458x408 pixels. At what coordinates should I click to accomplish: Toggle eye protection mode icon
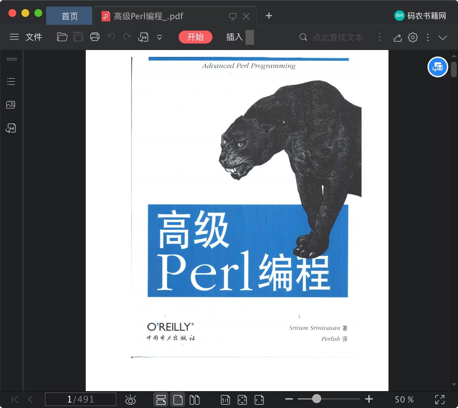[x=131, y=400]
